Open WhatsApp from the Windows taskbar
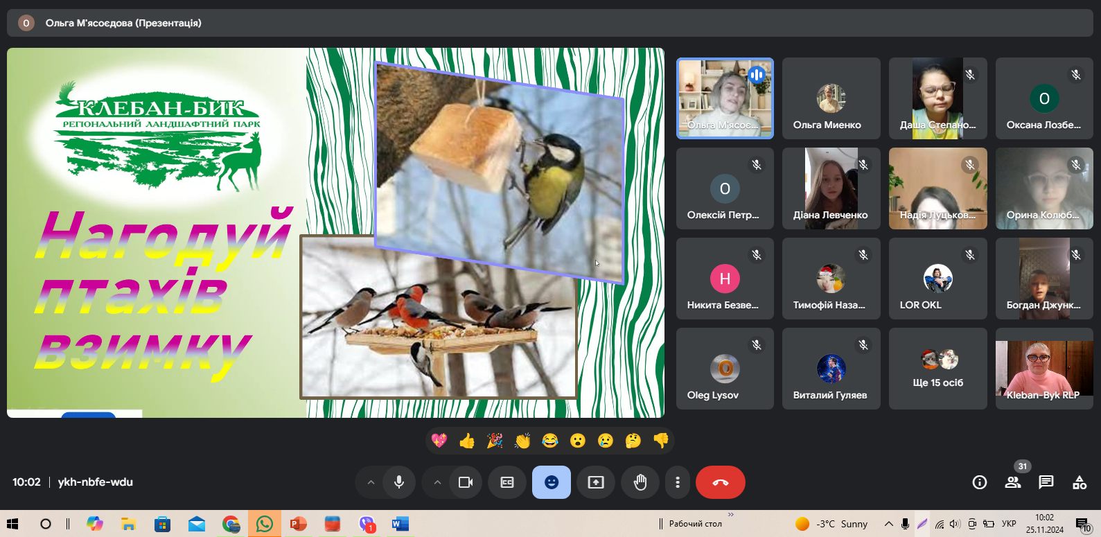The height and width of the screenshot is (537, 1101). tap(264, 524)
